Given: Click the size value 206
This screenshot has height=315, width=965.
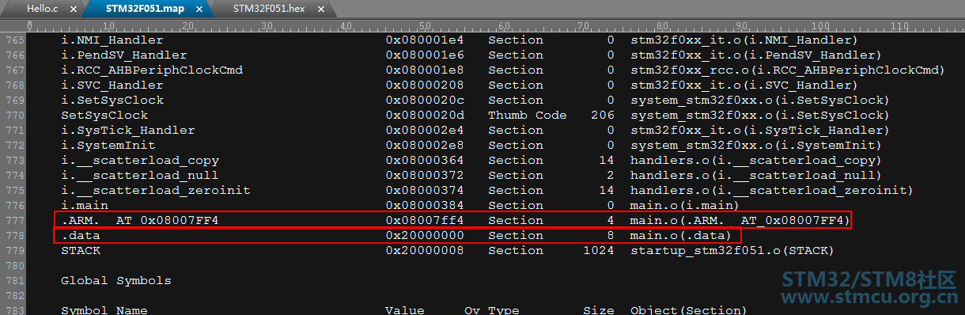Looking at the screenshot, I should 603,115.
